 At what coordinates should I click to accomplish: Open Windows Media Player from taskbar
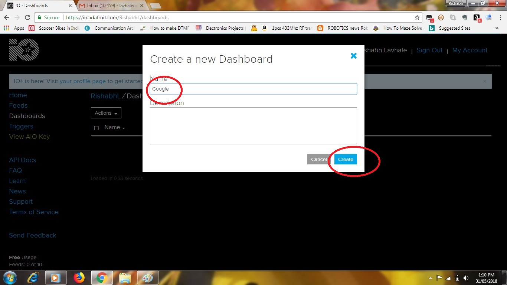click(x=56, y=278)
